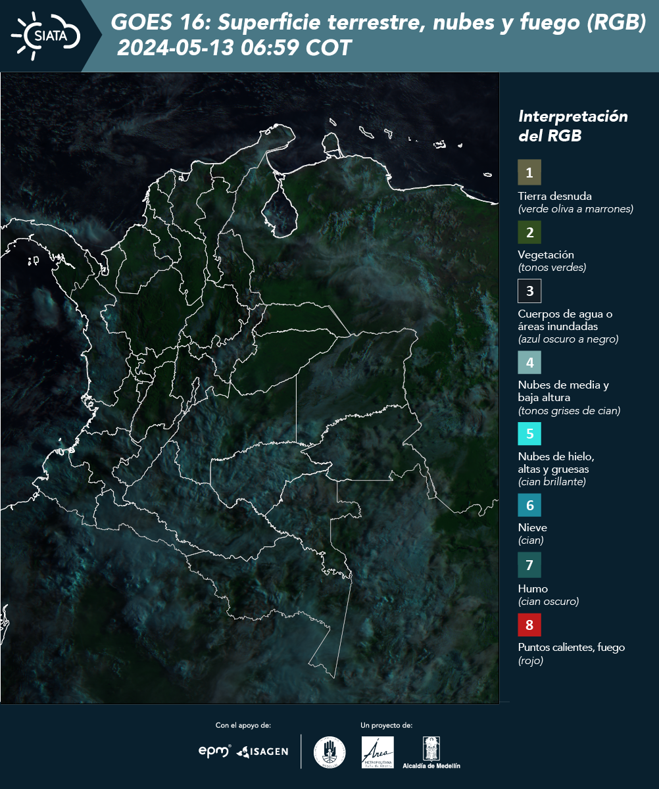Click the text tonos grises de cian
This screenshot has width=659, height=789.
[569, 411]
